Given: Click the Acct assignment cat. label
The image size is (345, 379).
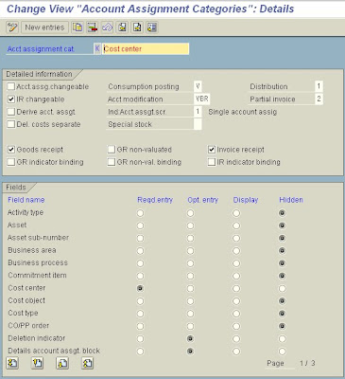Looking at the screenshot, I should click(x=41, y=49).
